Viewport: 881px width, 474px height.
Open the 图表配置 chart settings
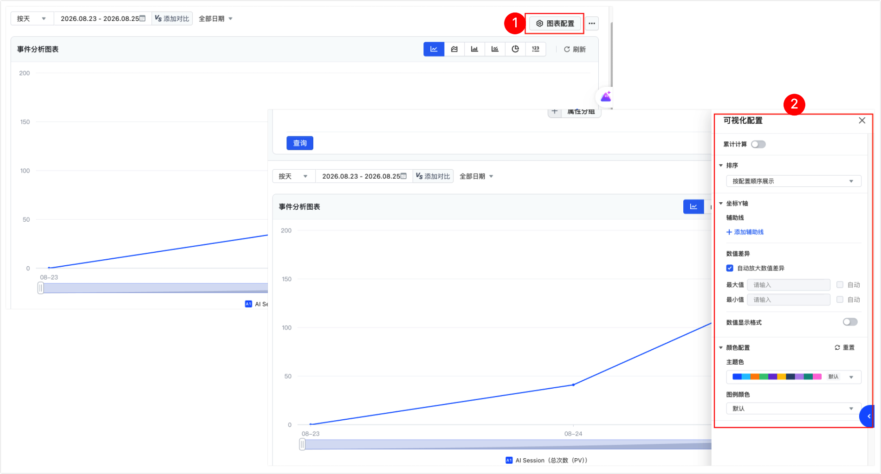[x=555, y=23]
